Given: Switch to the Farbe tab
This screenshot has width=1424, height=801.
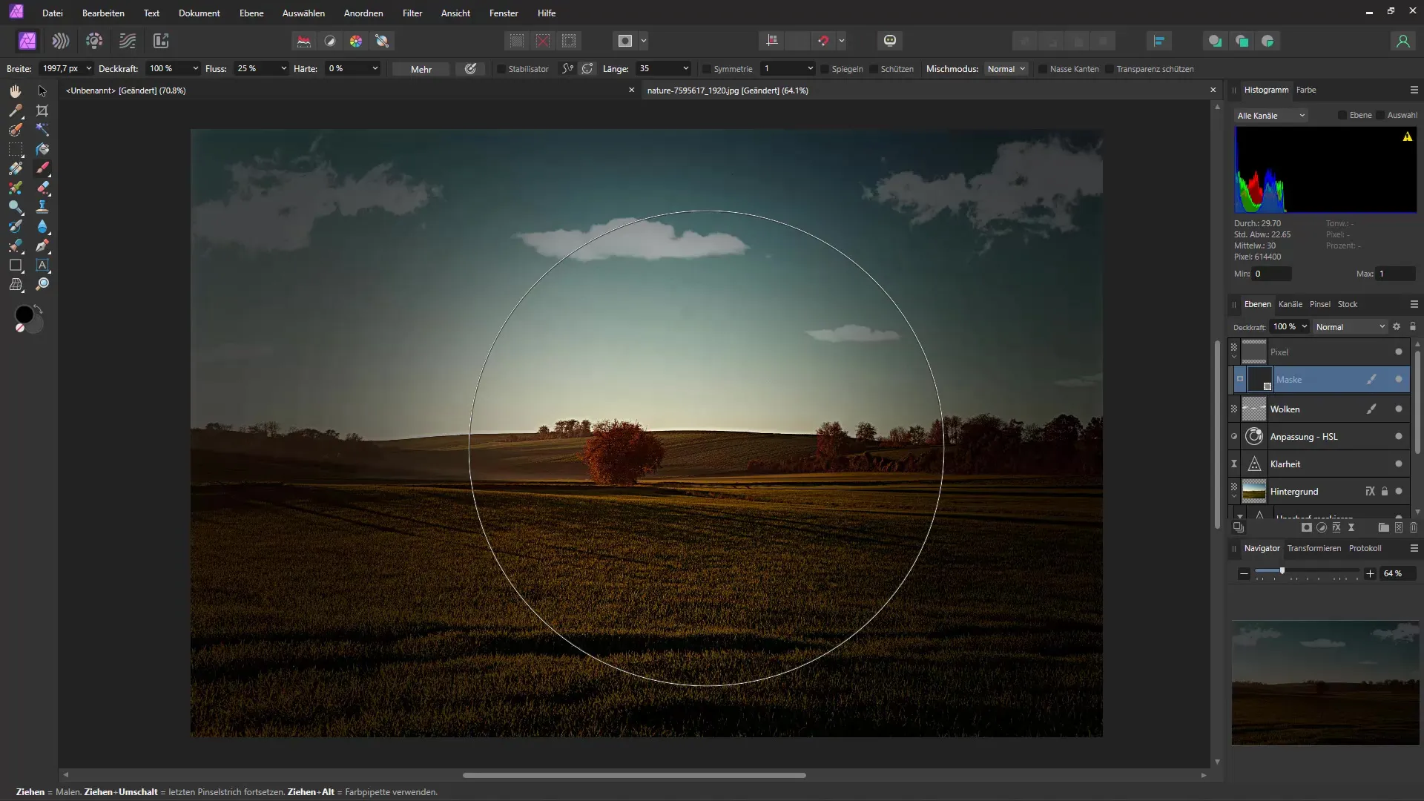Looking at the screenshot, I should point(1306,90).
